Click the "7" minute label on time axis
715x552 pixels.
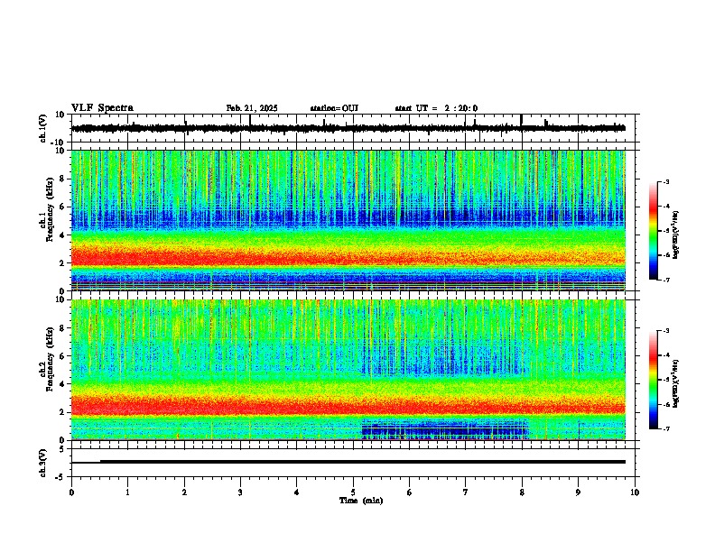(x=466, y=492)
